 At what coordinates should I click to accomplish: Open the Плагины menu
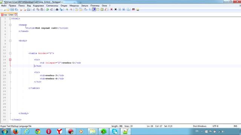(x=95, y=6)
